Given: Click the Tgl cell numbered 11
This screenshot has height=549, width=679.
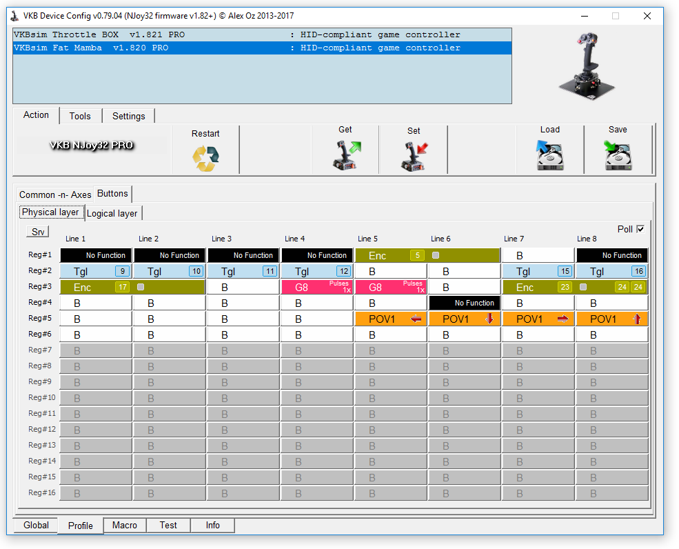Looking at the screenshot, I should click(243, 272).
